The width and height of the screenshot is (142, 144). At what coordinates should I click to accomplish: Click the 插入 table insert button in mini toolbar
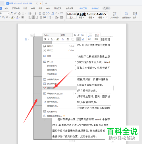(x=90, y=37)
